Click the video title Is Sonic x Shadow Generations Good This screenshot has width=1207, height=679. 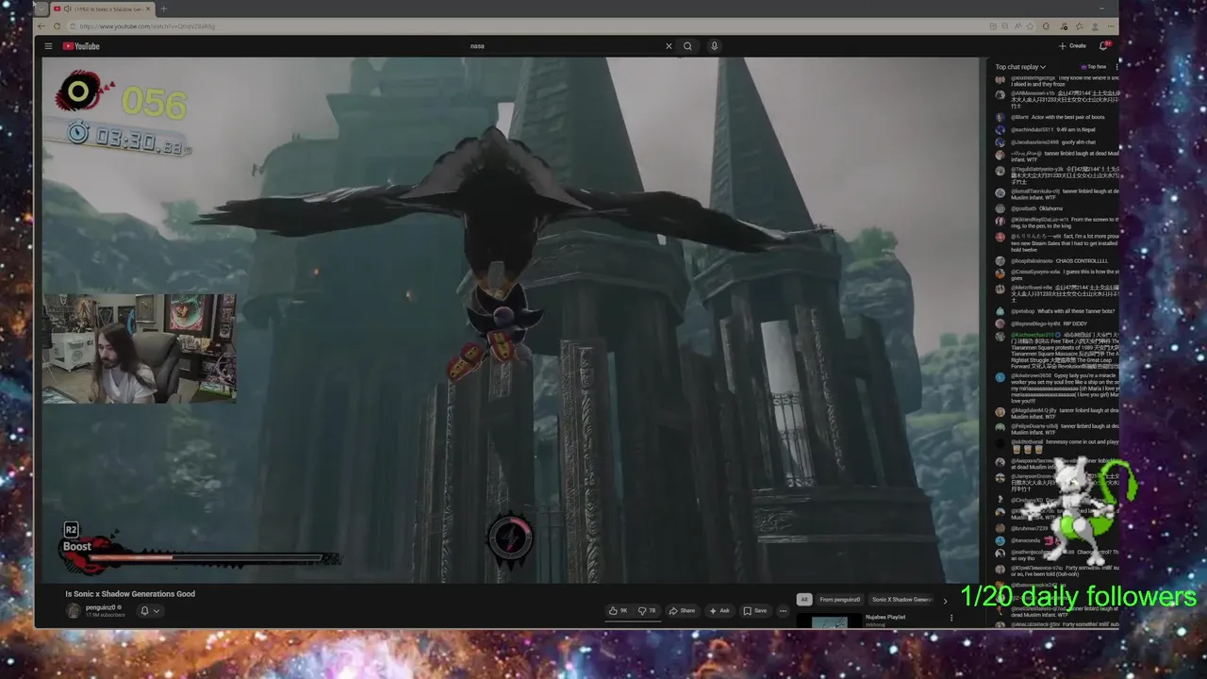pos(130,594)
